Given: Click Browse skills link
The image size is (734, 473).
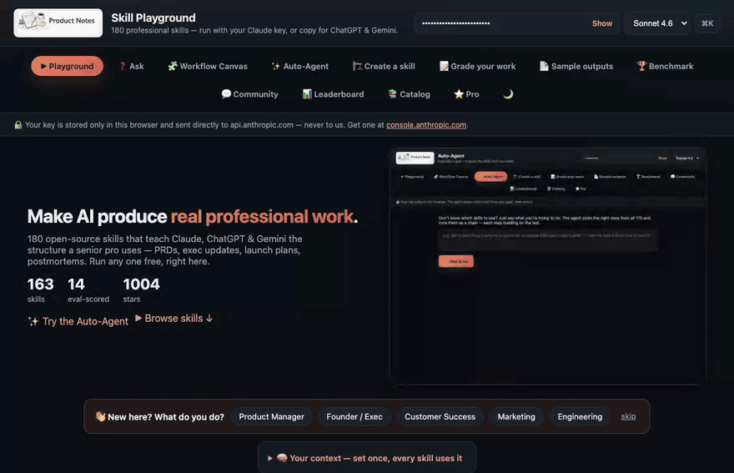Looking at the screenshot, I should click(x=174, y=319).
